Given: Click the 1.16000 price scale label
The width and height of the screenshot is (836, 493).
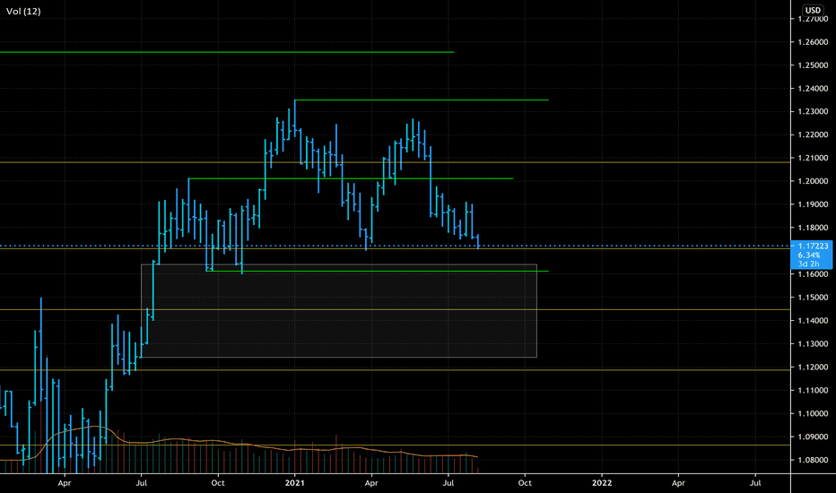Looking at the screenshot, I should pos(813,274).
